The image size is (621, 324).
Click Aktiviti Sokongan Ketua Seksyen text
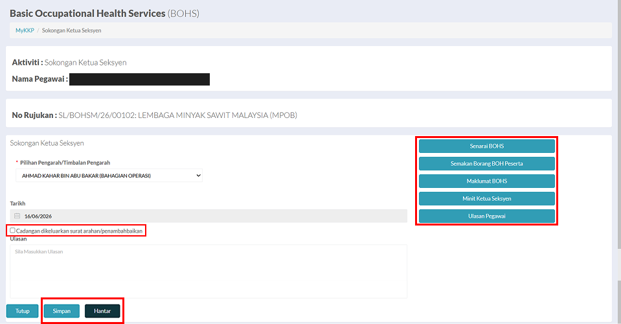(69, 62)
